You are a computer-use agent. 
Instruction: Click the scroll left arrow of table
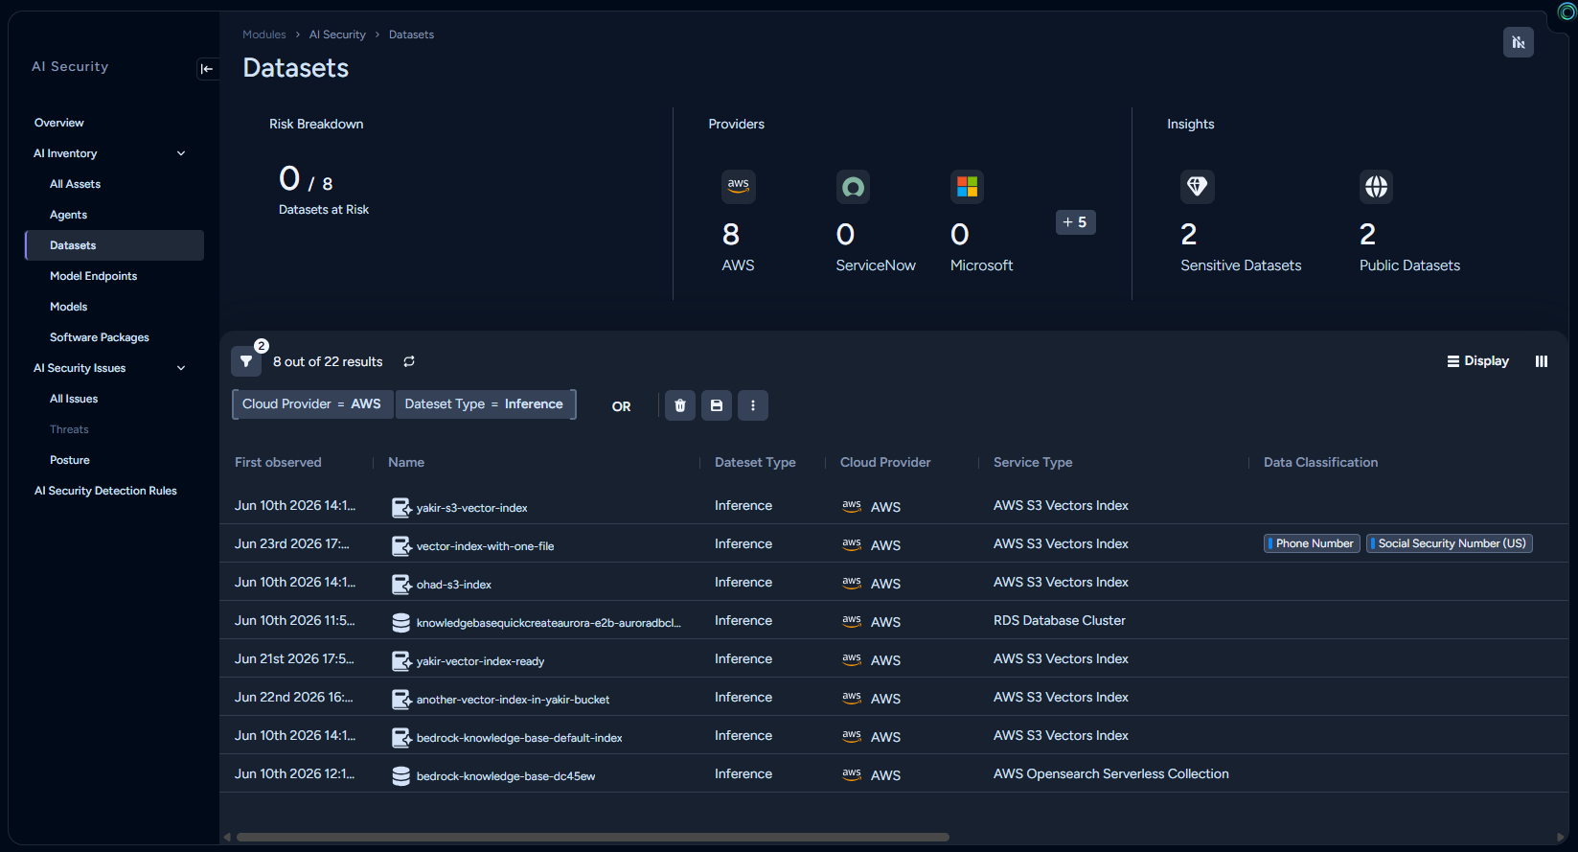coord(227,837)
